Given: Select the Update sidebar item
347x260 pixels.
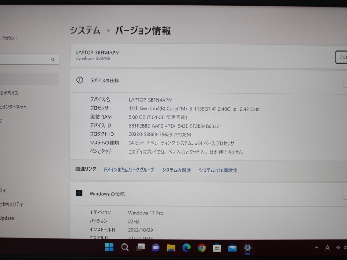Looking at the screenshot, I should tap(7, 218).
